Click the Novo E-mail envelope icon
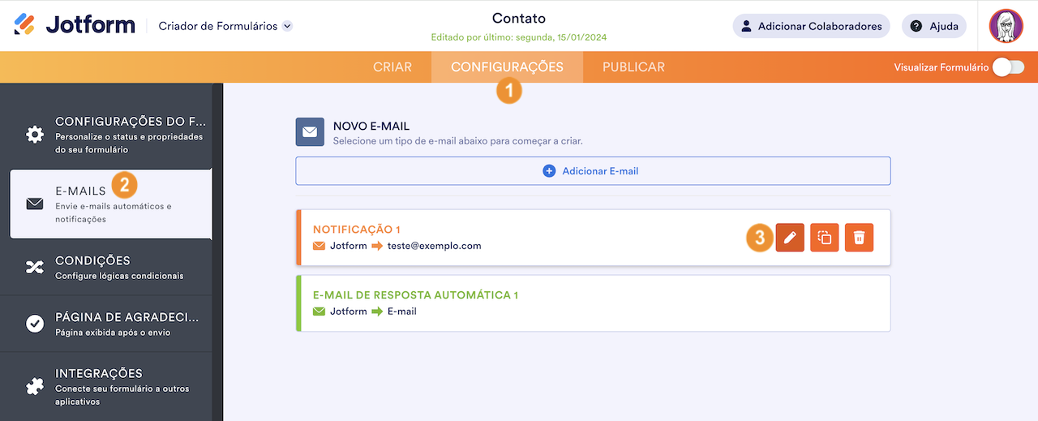1038x421 pixels. pos(310,132)
